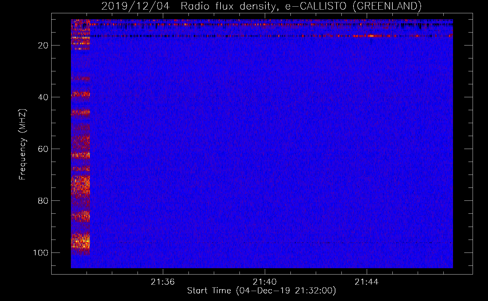Click the 20 MHz frequency tick label
The image size is (488, 301).
[43, 45]
